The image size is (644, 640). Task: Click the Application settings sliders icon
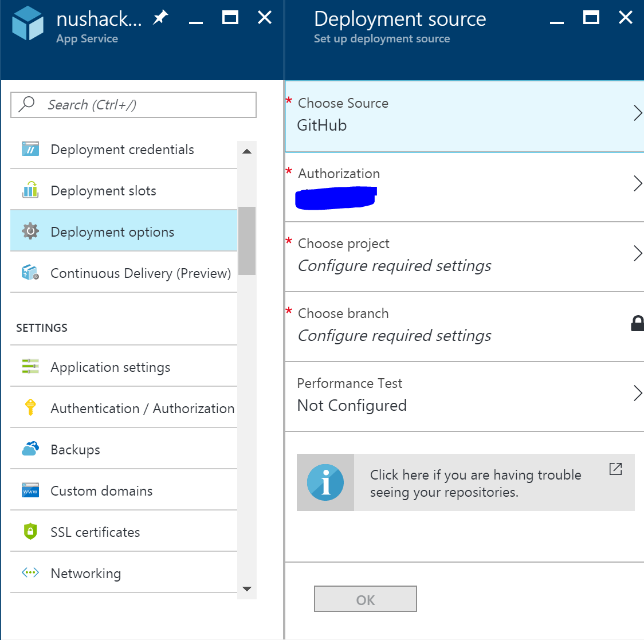pyautogui.click(x=30, y=366)
